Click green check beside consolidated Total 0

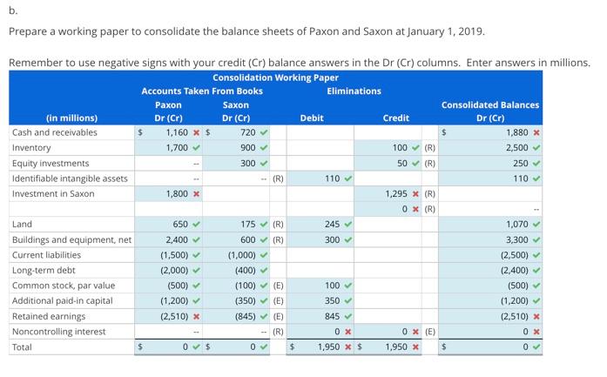(536, 347)
